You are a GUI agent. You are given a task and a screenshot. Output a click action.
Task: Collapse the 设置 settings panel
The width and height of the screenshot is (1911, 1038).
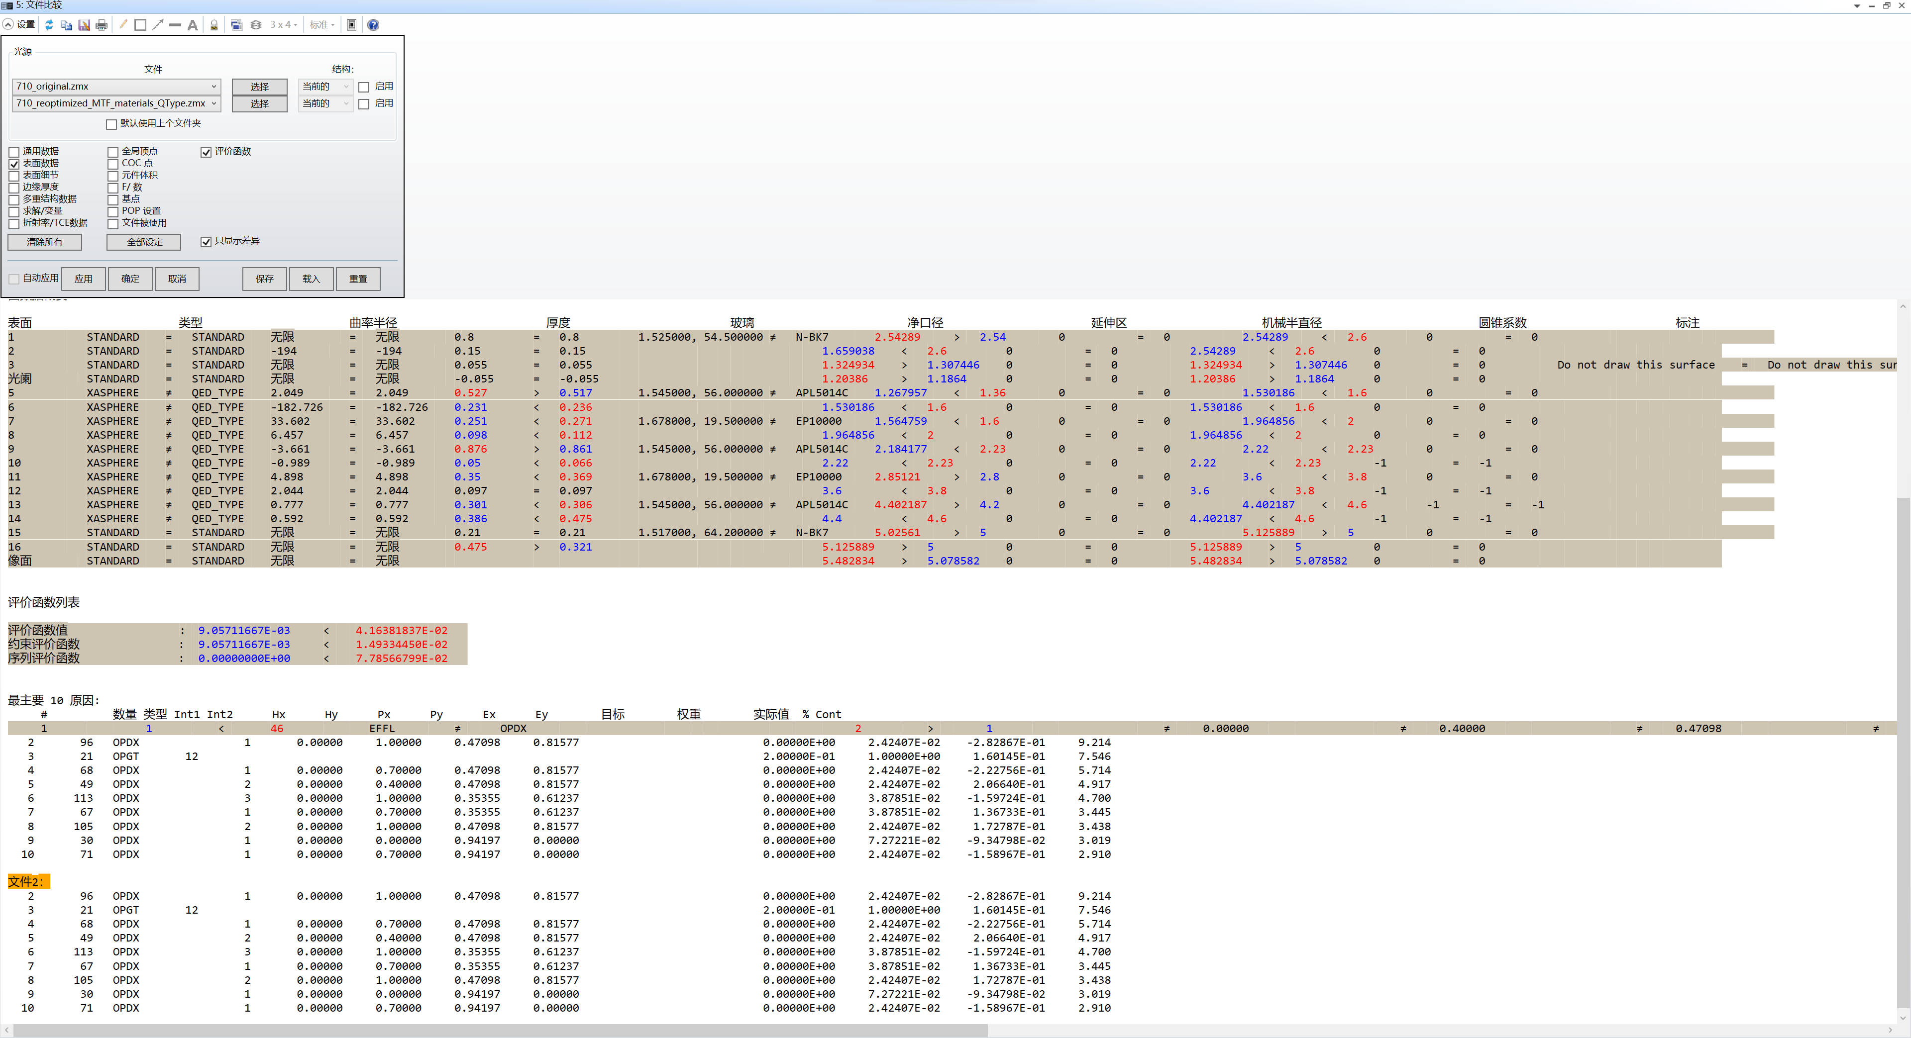pyautogui.click(x=8, y=24)
